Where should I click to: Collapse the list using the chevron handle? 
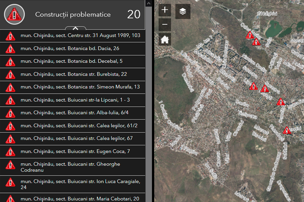point(75,28)
